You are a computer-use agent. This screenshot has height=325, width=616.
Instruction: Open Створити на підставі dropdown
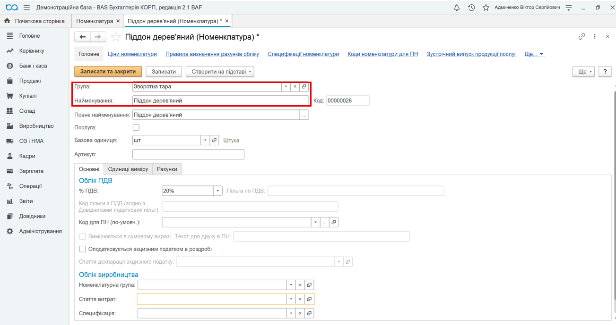click(220, 72)
